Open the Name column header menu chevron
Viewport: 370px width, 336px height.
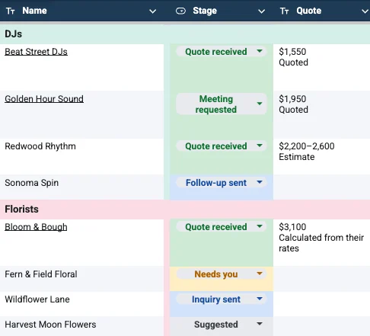coord(152,11)
